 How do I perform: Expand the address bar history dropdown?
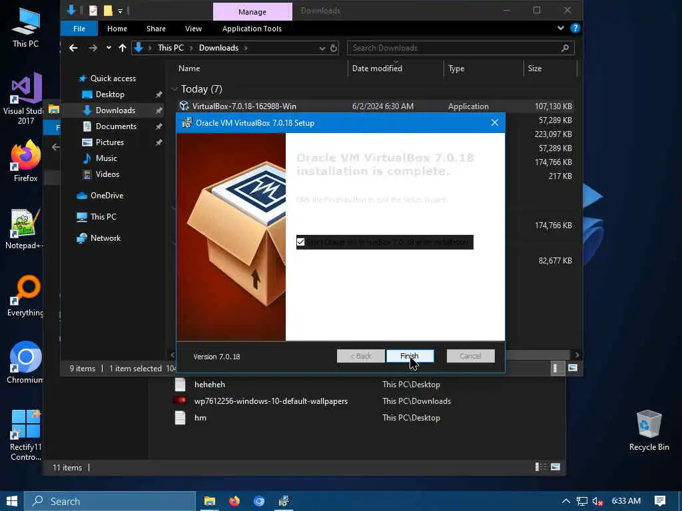[x=322, y=48]
